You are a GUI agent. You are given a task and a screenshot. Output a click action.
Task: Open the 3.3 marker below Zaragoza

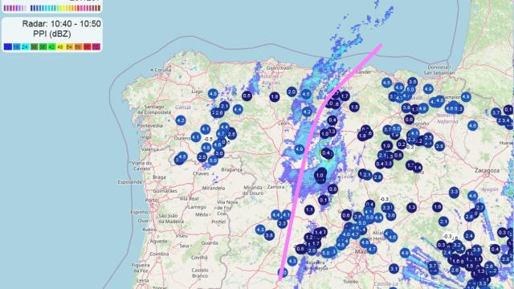point(454,192)
